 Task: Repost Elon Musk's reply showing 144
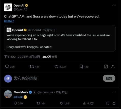[x=38, y=103]
